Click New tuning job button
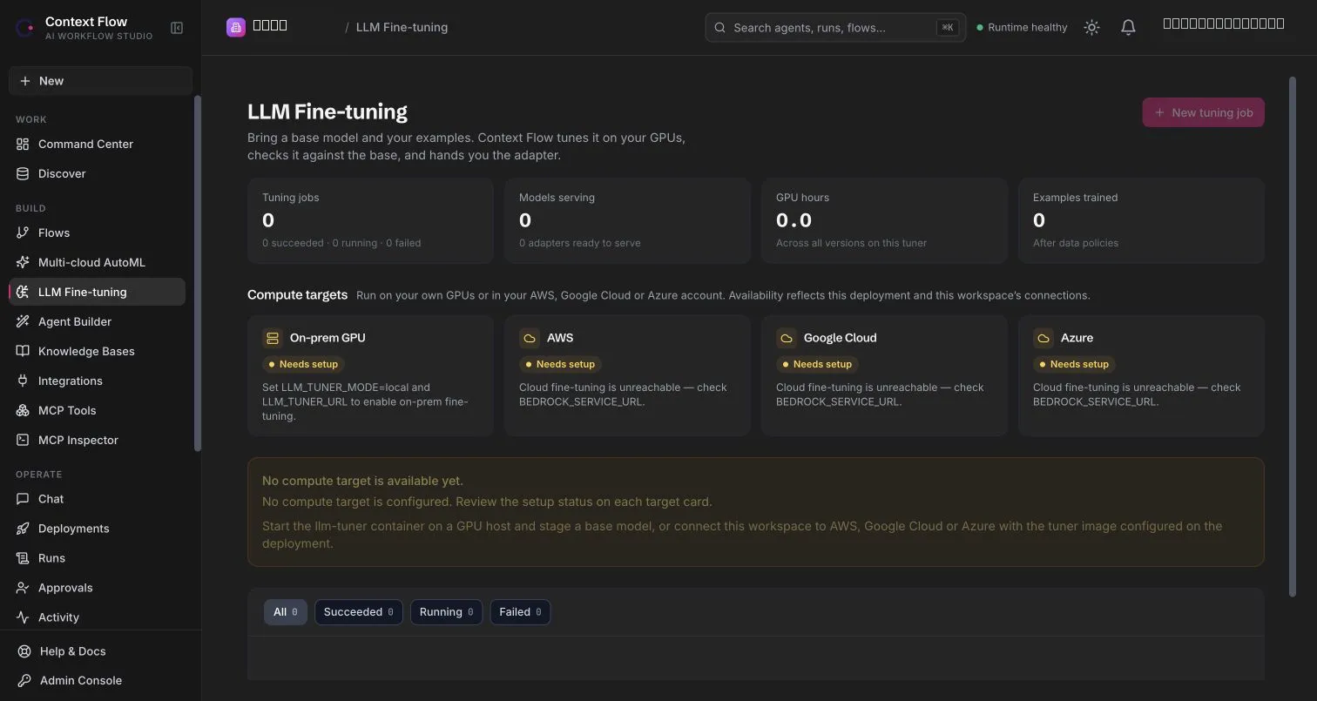The height and width of the screenshot is (701, 1317). pos(1203,112)
